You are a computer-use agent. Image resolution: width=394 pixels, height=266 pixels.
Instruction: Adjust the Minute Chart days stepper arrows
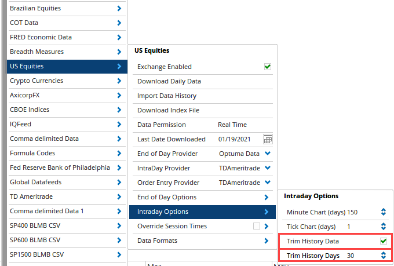tap(383, 212)
